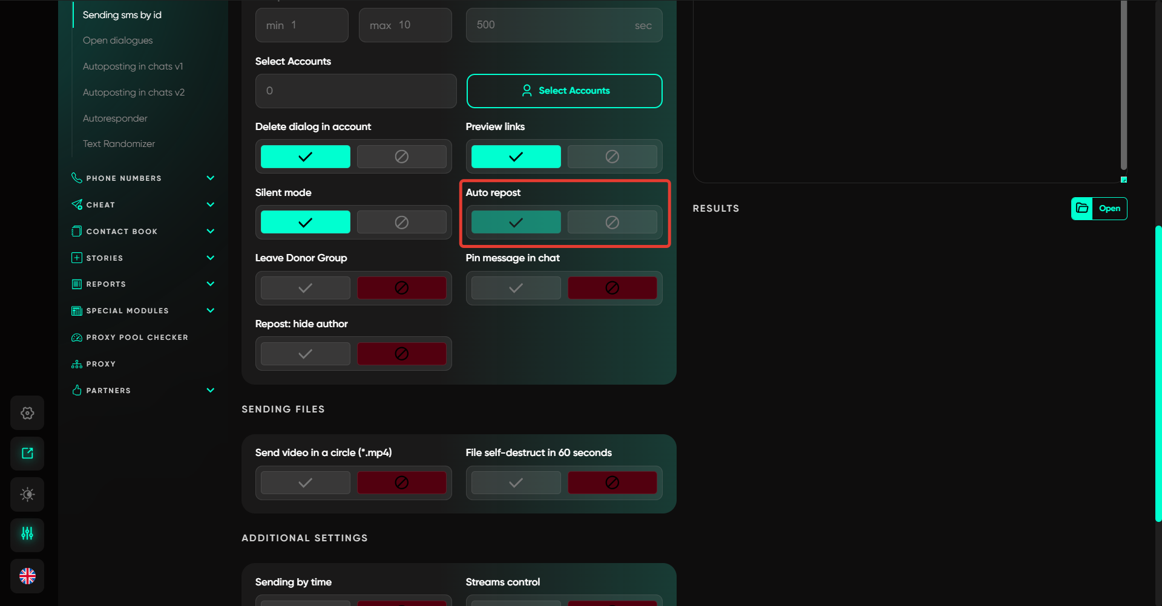Click the page vertical scrollbar on right

click(x=1158, y=372)
